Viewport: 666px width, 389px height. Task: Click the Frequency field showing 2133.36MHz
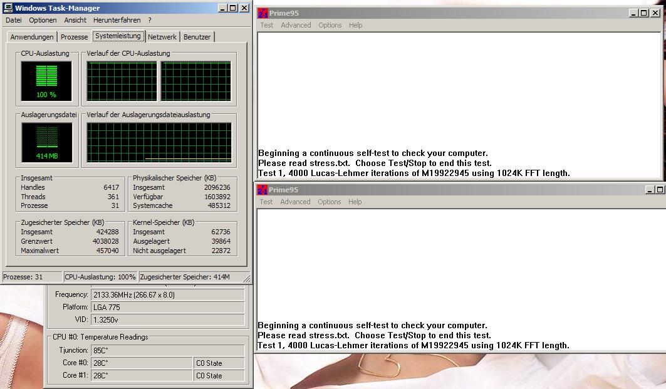(168, 294)
